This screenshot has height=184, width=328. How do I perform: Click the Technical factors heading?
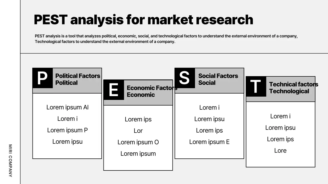tap(293, 88)
